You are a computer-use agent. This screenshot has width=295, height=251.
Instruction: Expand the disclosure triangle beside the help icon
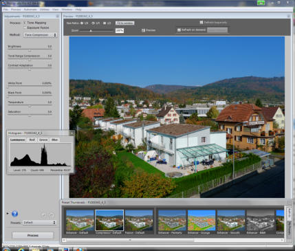tap(8, 213)
